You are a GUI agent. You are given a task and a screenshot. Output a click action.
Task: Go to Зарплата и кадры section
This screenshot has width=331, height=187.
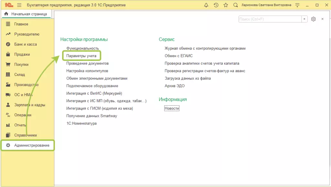[29, 105]
